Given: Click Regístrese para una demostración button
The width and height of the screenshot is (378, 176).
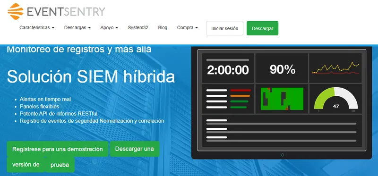Looking at the screenshot, I should click(x=58, y=149).
